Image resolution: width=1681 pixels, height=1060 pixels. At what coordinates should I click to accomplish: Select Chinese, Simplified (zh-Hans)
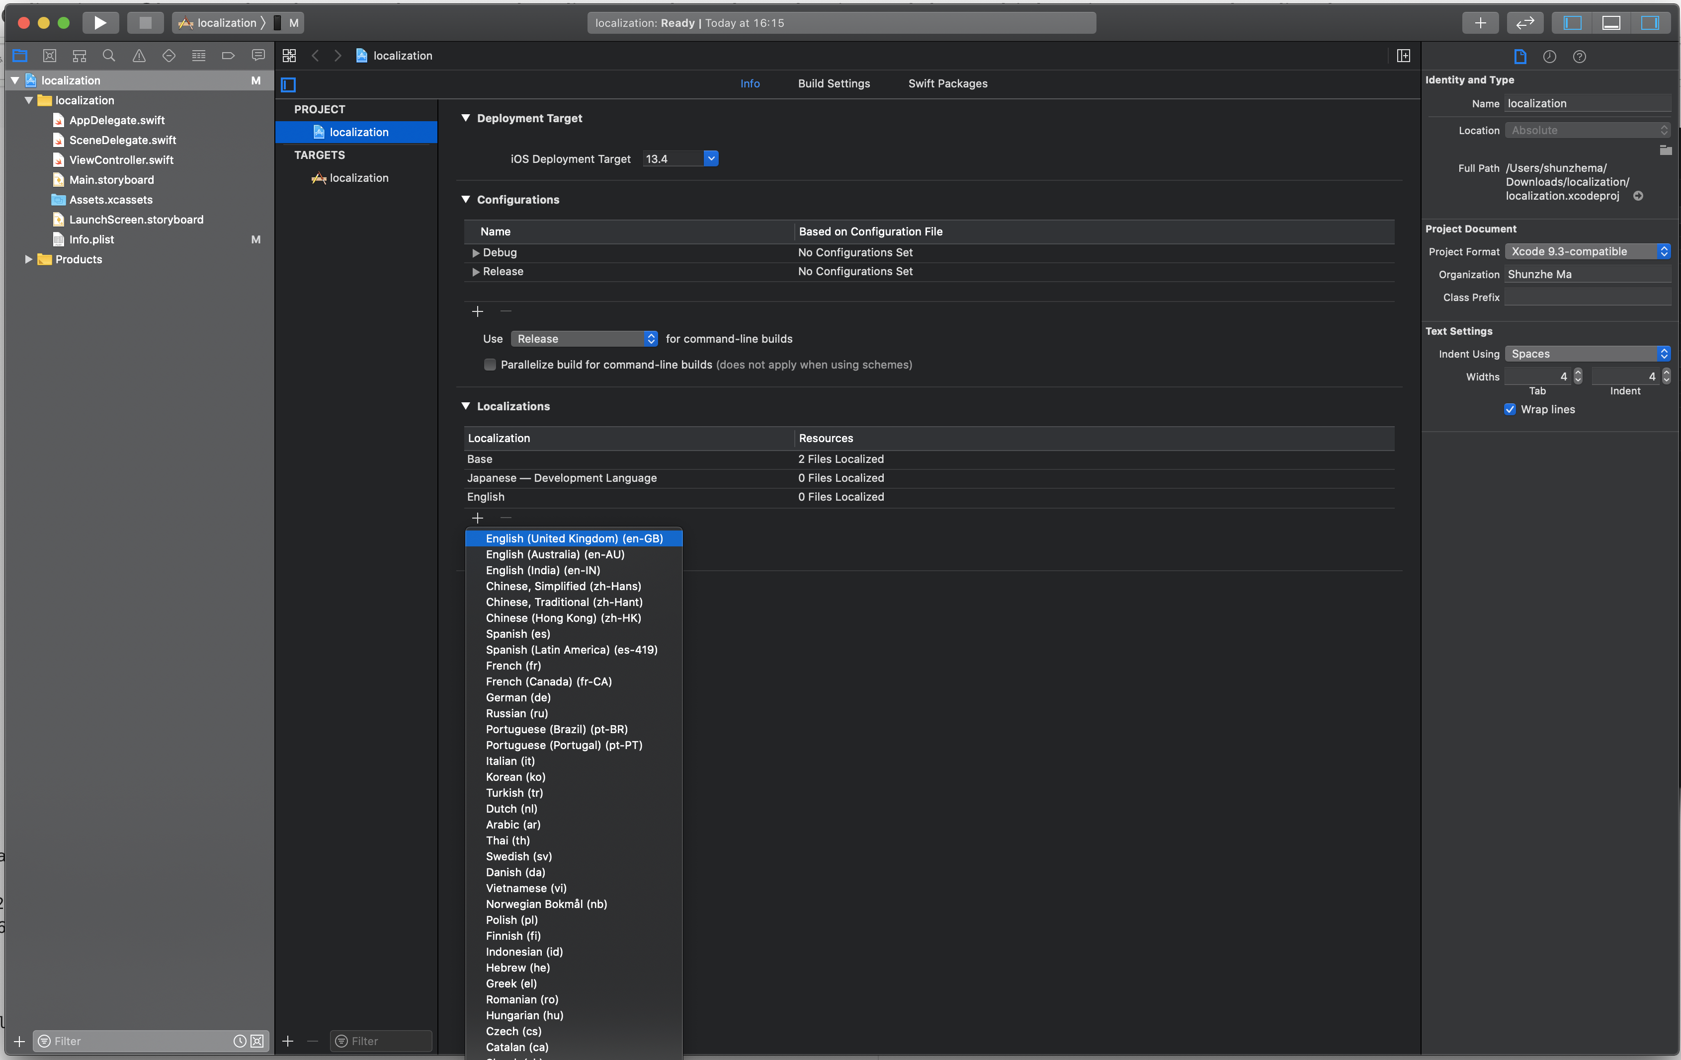click(574, 586)
